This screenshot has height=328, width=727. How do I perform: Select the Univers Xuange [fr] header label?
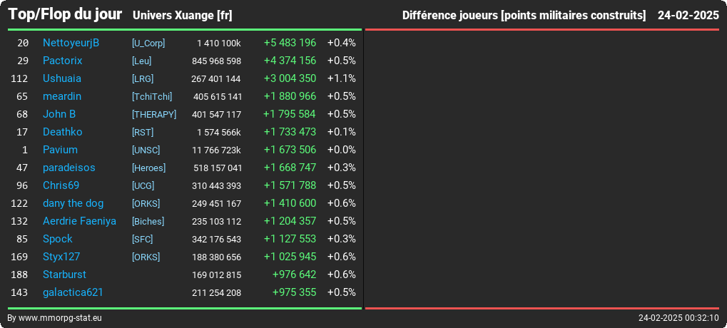(182, 16)
